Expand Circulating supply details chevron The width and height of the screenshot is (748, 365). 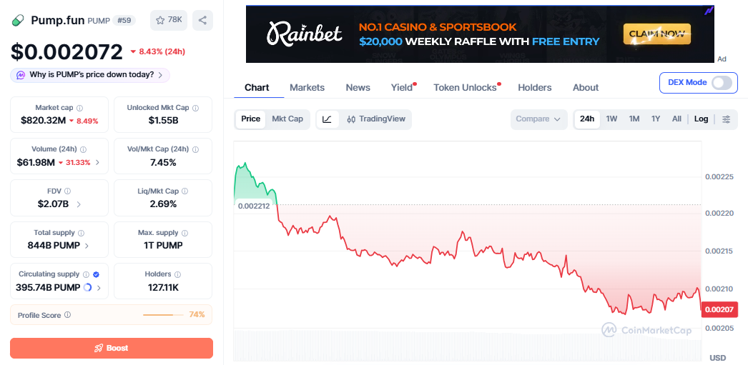99,288
